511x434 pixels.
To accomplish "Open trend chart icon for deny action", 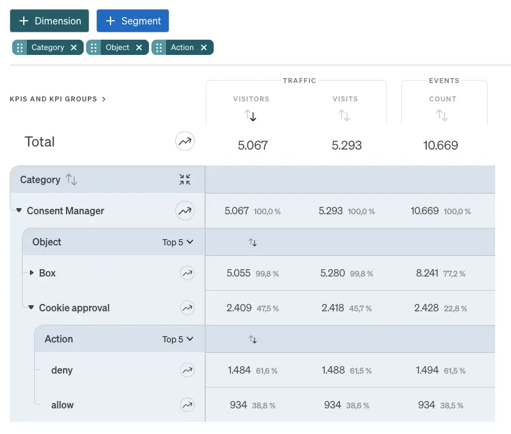I will (187, 370).
